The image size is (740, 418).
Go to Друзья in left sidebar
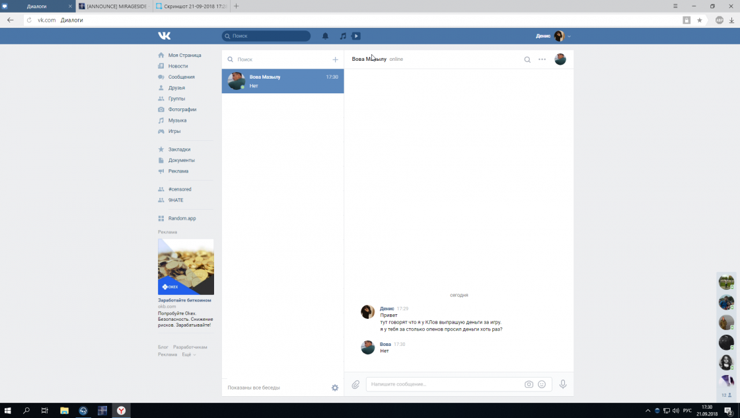pos(176,88)
